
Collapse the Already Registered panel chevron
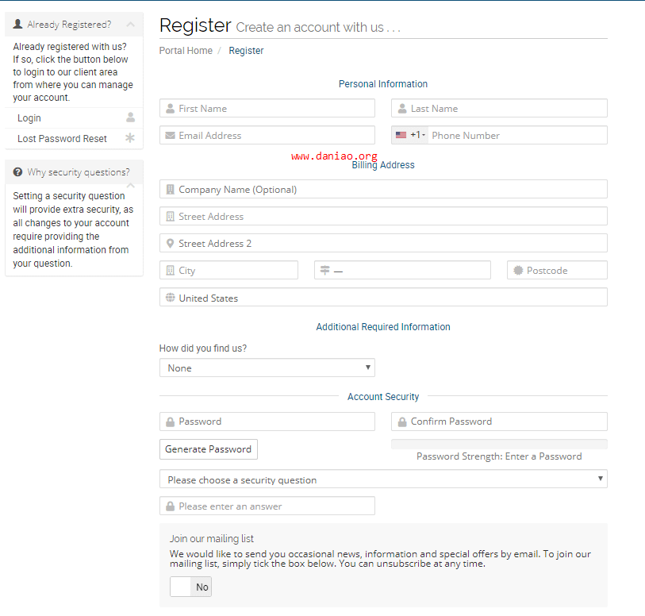[x=131, y=25]
